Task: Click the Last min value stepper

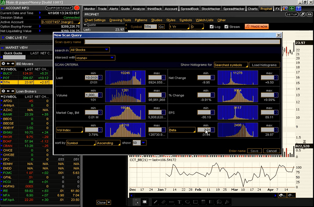Action: pyautogui.click(x=100, y=78)
